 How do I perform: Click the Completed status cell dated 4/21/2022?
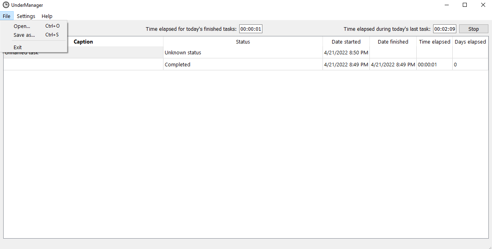tap(177, 64)
